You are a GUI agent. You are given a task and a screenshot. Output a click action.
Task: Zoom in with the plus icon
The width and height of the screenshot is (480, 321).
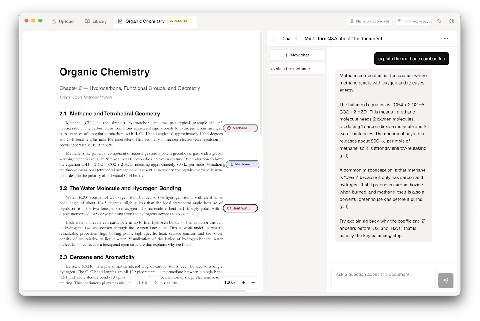243,283
